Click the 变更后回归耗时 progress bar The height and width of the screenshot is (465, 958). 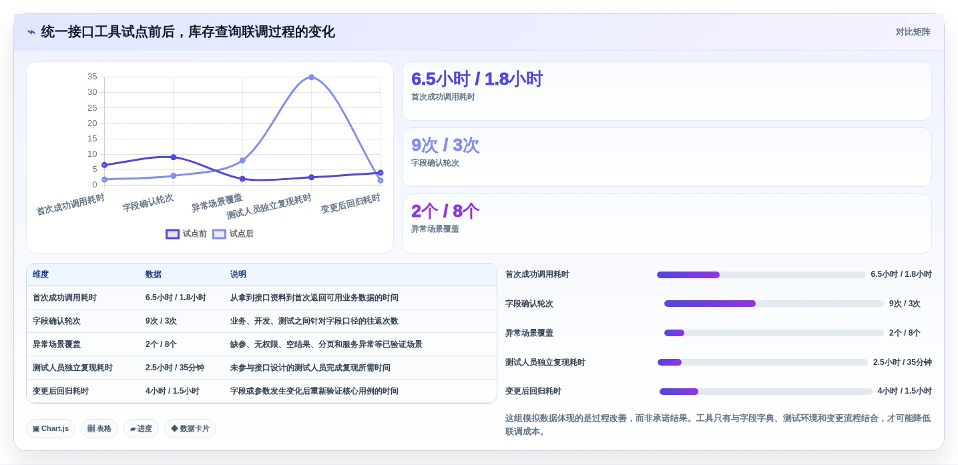click(x=766, y=392)
